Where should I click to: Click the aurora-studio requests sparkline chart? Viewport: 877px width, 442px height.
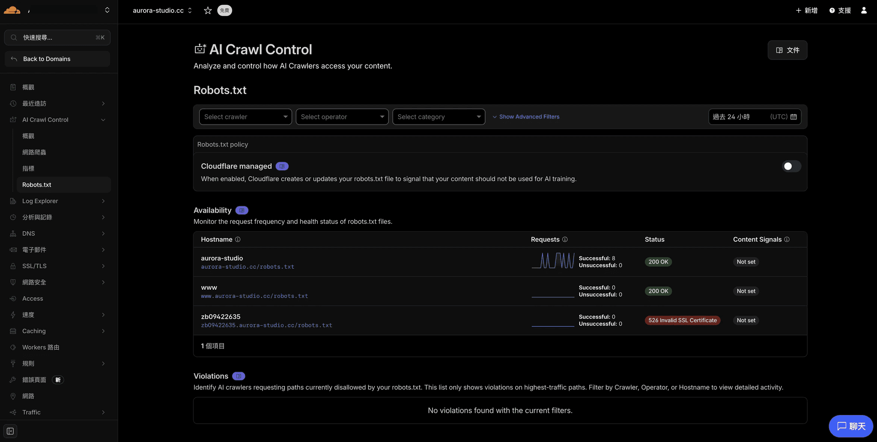(553, 261)
